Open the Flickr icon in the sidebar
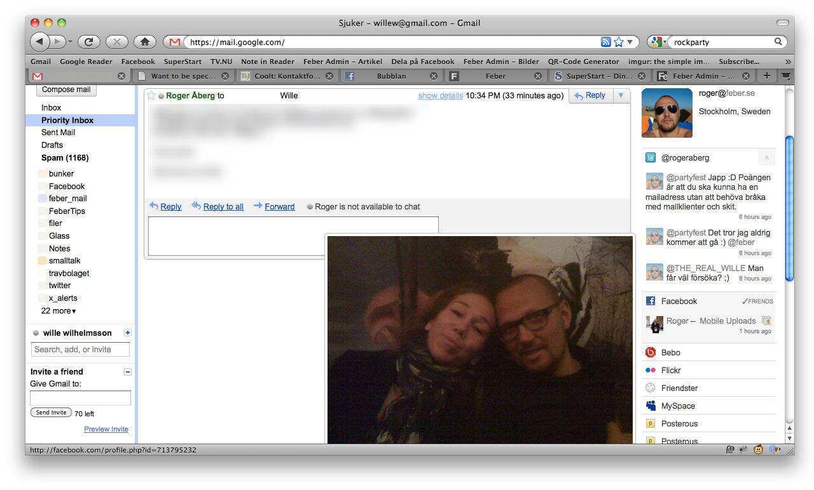814x490 pixels. tap(650, 370)
